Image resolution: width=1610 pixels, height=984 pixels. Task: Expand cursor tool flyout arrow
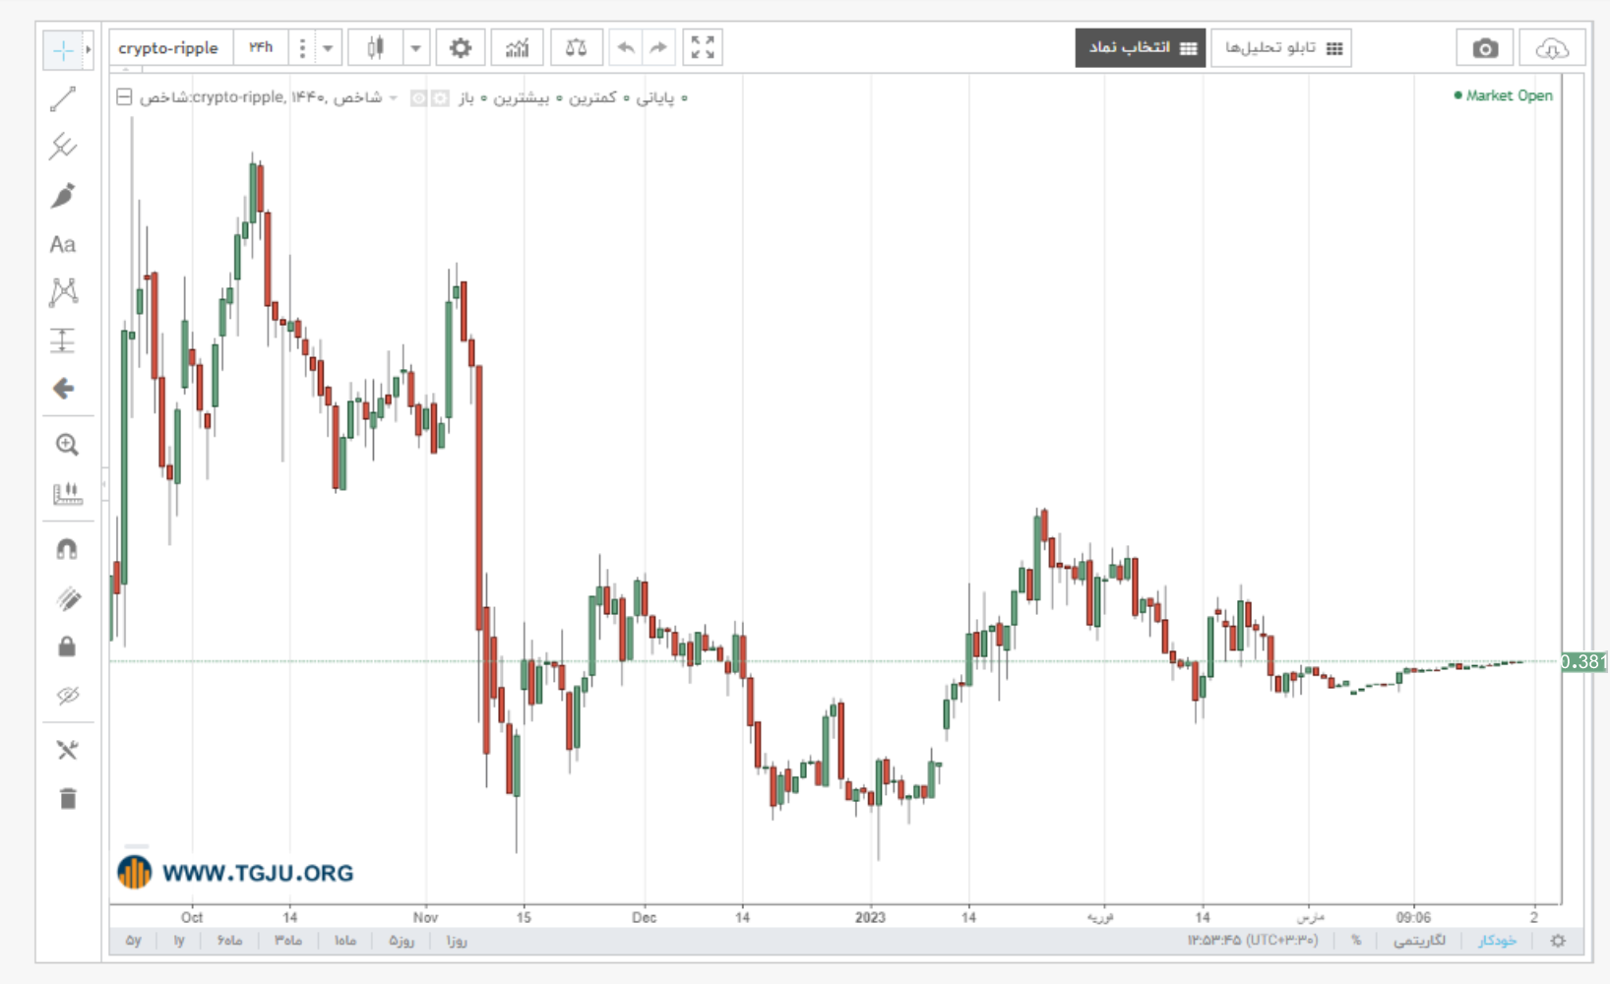pyautogui.click(x=89, y=50)
